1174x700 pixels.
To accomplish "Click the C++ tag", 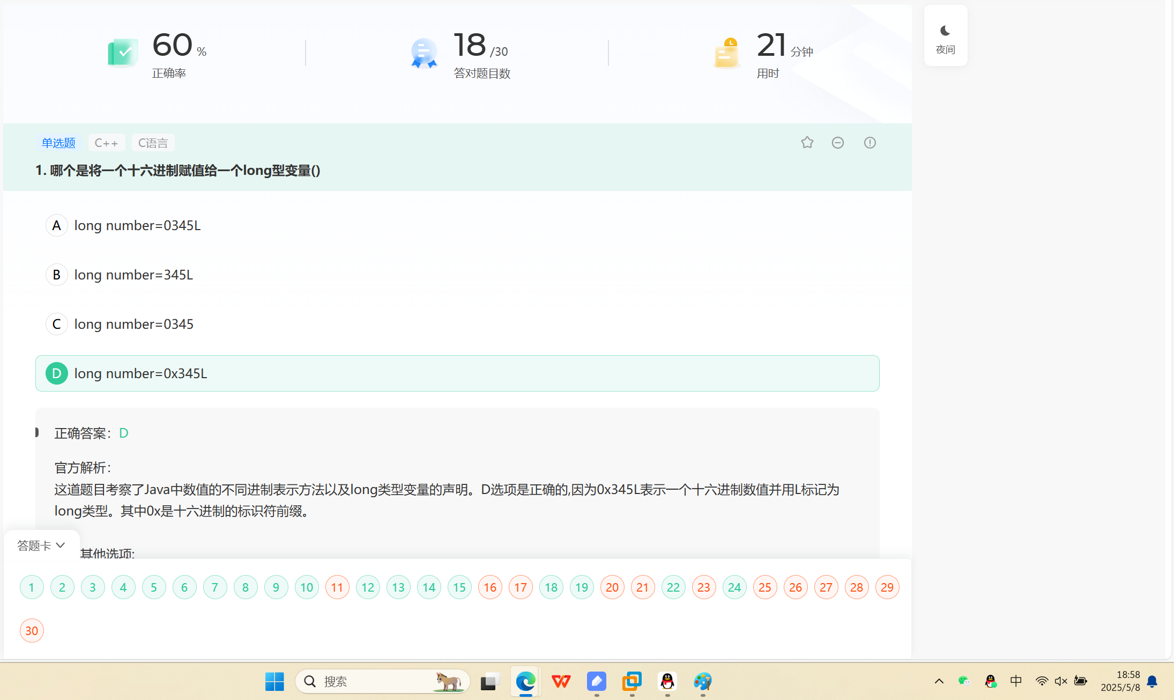I will click(x=106, y=143).
